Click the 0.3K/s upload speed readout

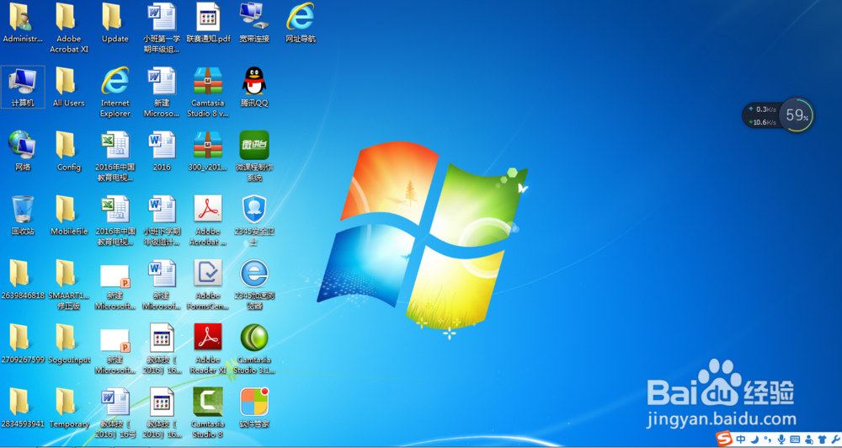click(x=763, y=109)
